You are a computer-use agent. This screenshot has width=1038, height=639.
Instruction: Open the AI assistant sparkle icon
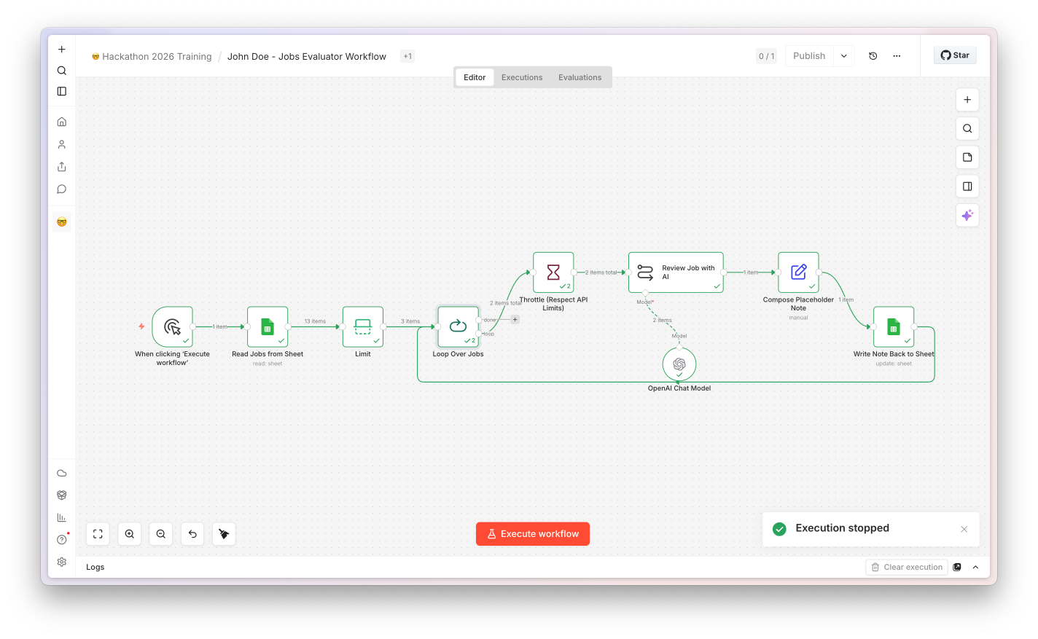[967, 215]
